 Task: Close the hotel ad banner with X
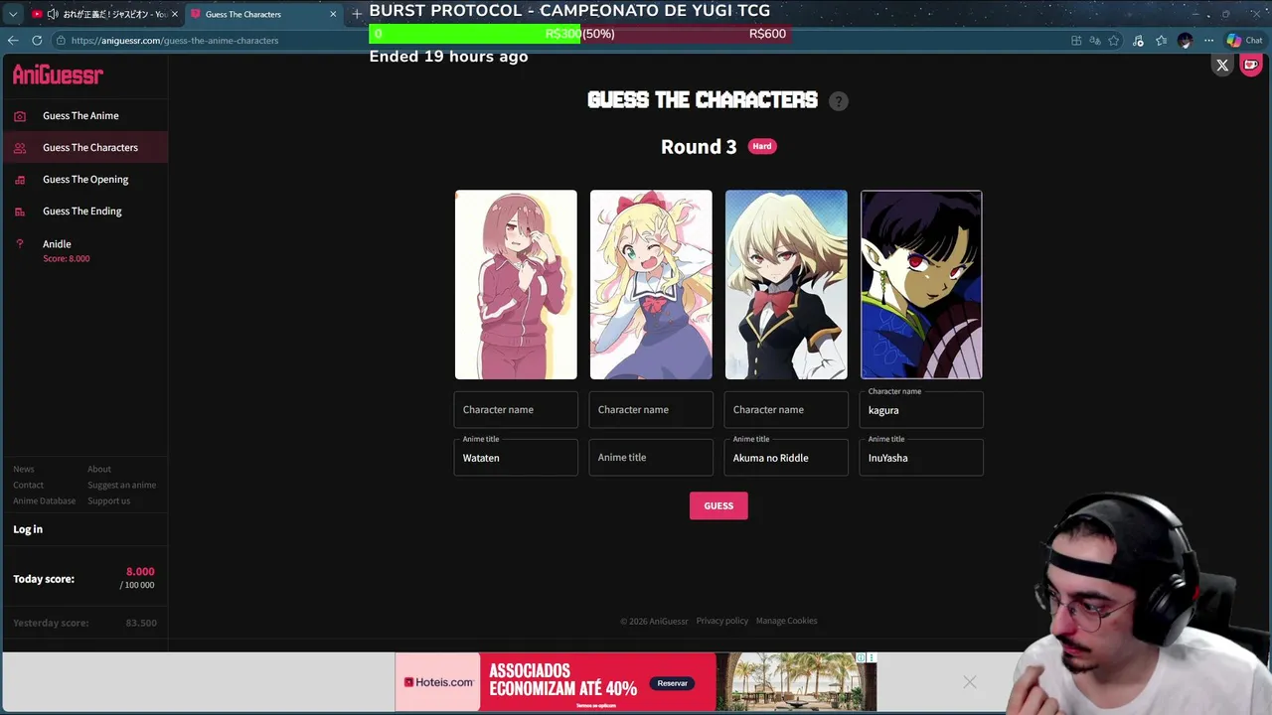click(x=970, y=682)
